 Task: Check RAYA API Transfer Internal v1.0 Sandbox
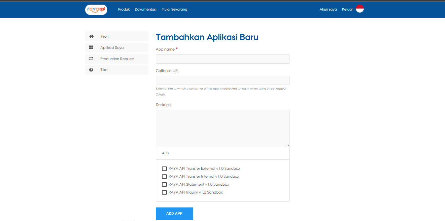tap(164, 176)
